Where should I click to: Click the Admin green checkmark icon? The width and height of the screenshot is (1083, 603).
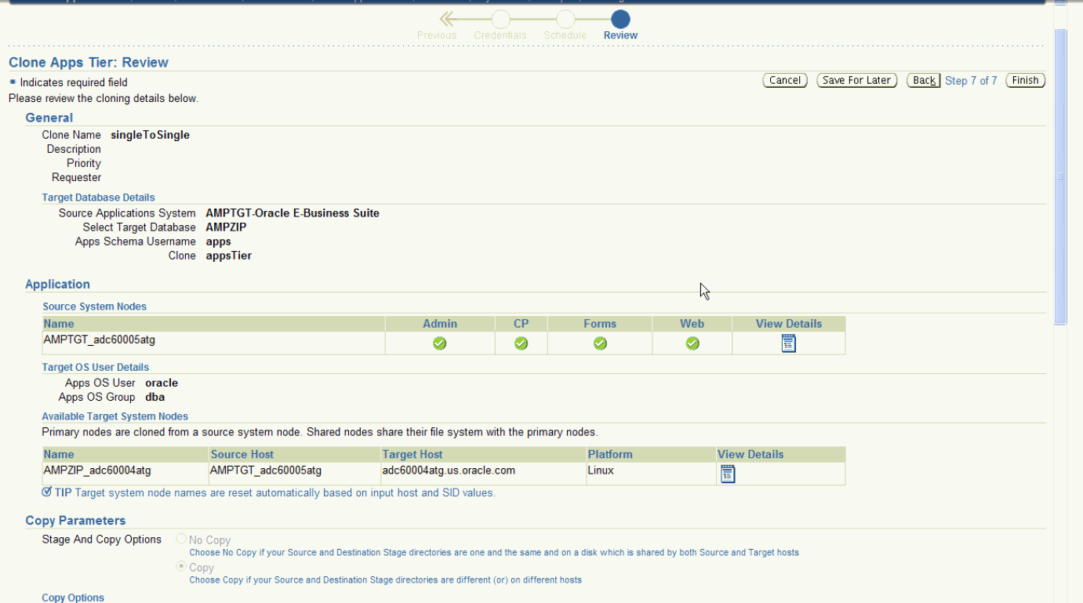pos(440,343)
